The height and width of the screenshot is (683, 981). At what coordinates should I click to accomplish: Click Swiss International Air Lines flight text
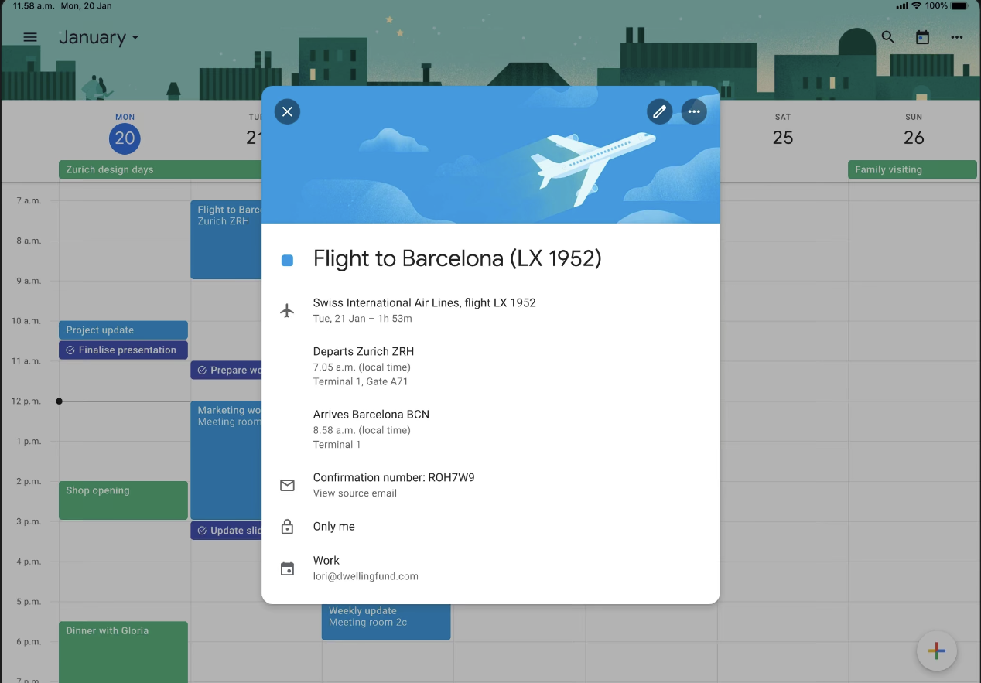click(424, 302)
